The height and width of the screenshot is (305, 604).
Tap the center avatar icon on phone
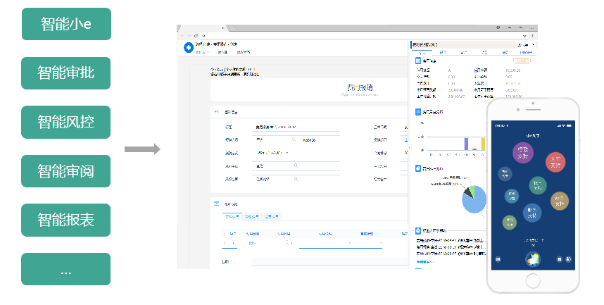pos(534,259)
